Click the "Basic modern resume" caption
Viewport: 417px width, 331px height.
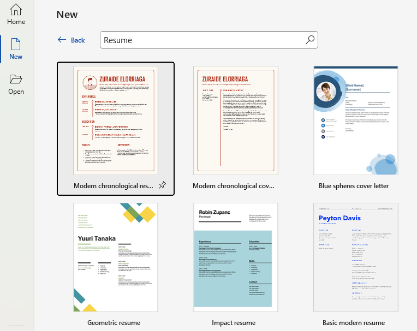click(354, 322)
